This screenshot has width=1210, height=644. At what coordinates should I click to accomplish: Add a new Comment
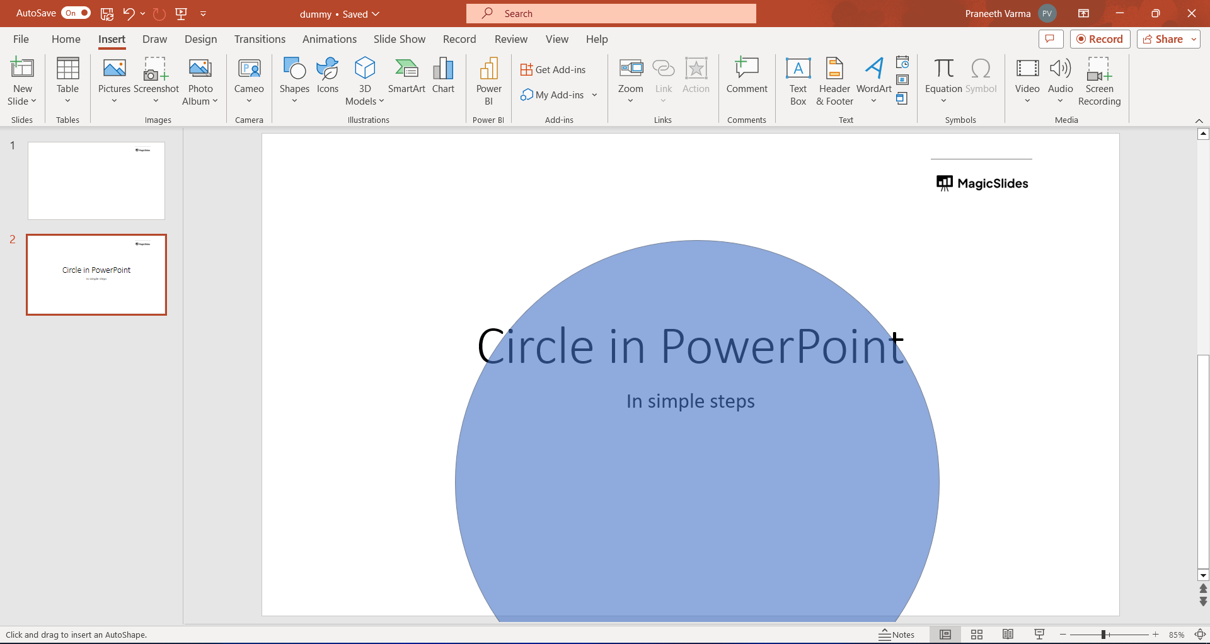point(746,76)
